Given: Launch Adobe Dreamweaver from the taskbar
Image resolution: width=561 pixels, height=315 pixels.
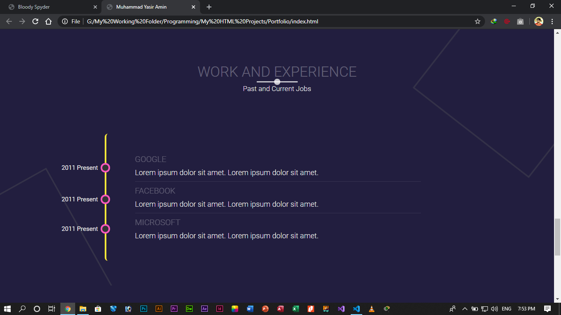Looking at the screenshot, I should (189, 309).
